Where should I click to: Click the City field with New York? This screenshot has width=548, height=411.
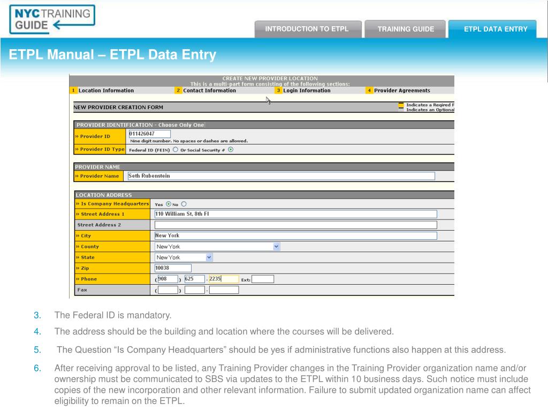[x=295, y=235]
